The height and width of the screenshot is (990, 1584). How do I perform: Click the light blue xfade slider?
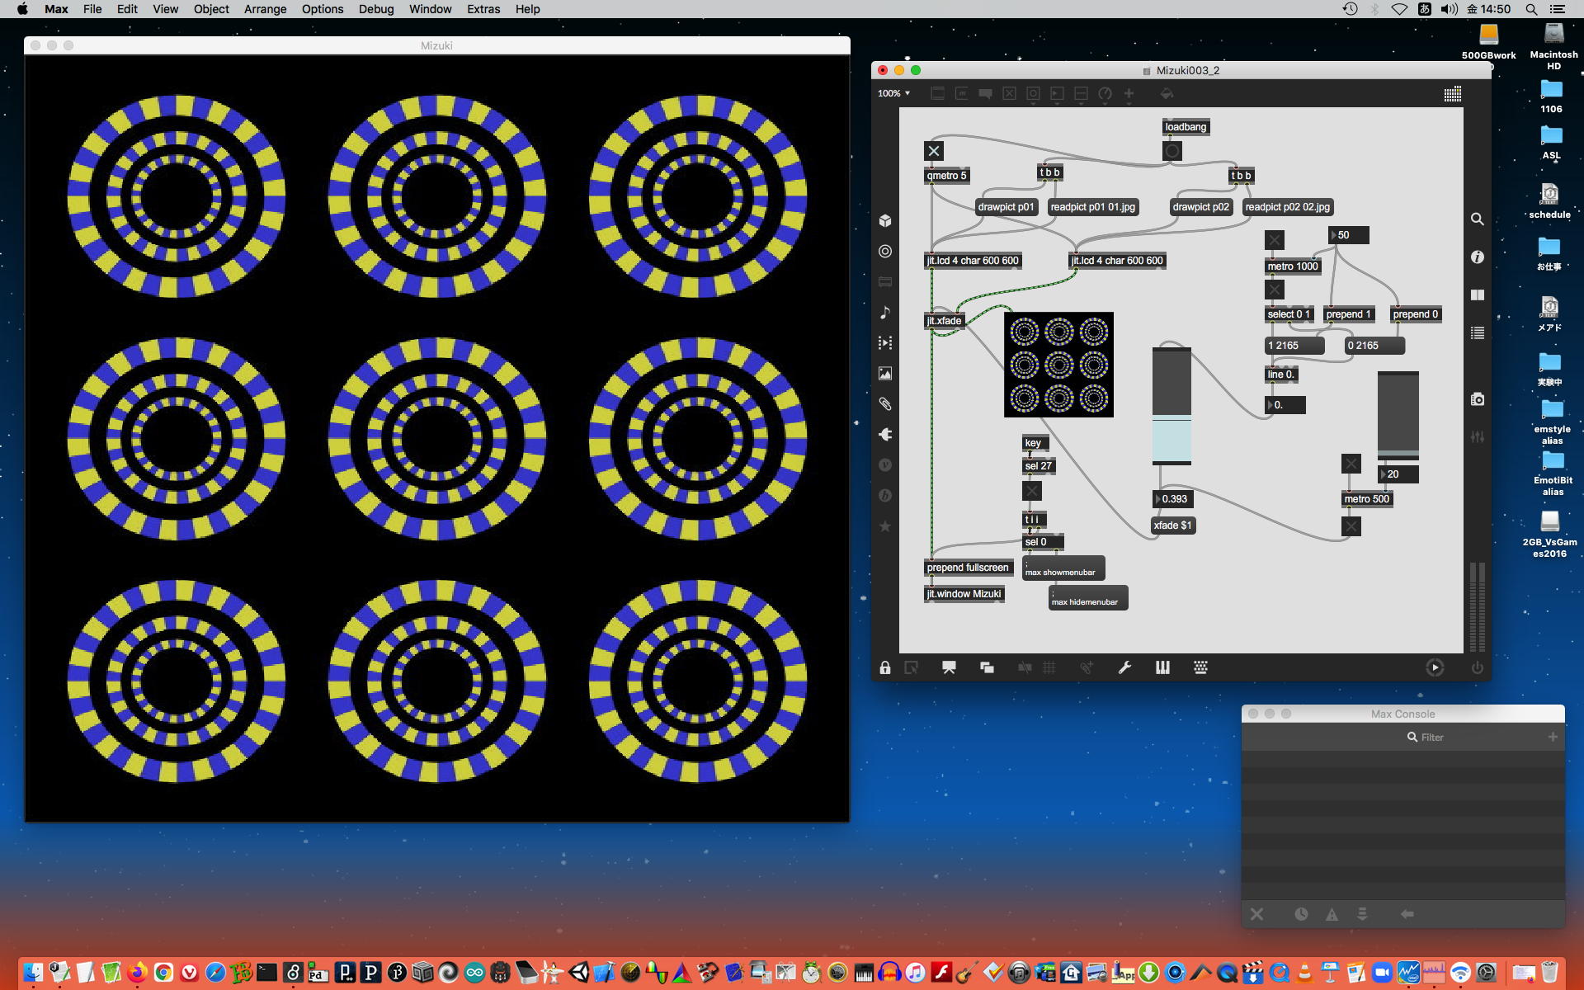1171,437
